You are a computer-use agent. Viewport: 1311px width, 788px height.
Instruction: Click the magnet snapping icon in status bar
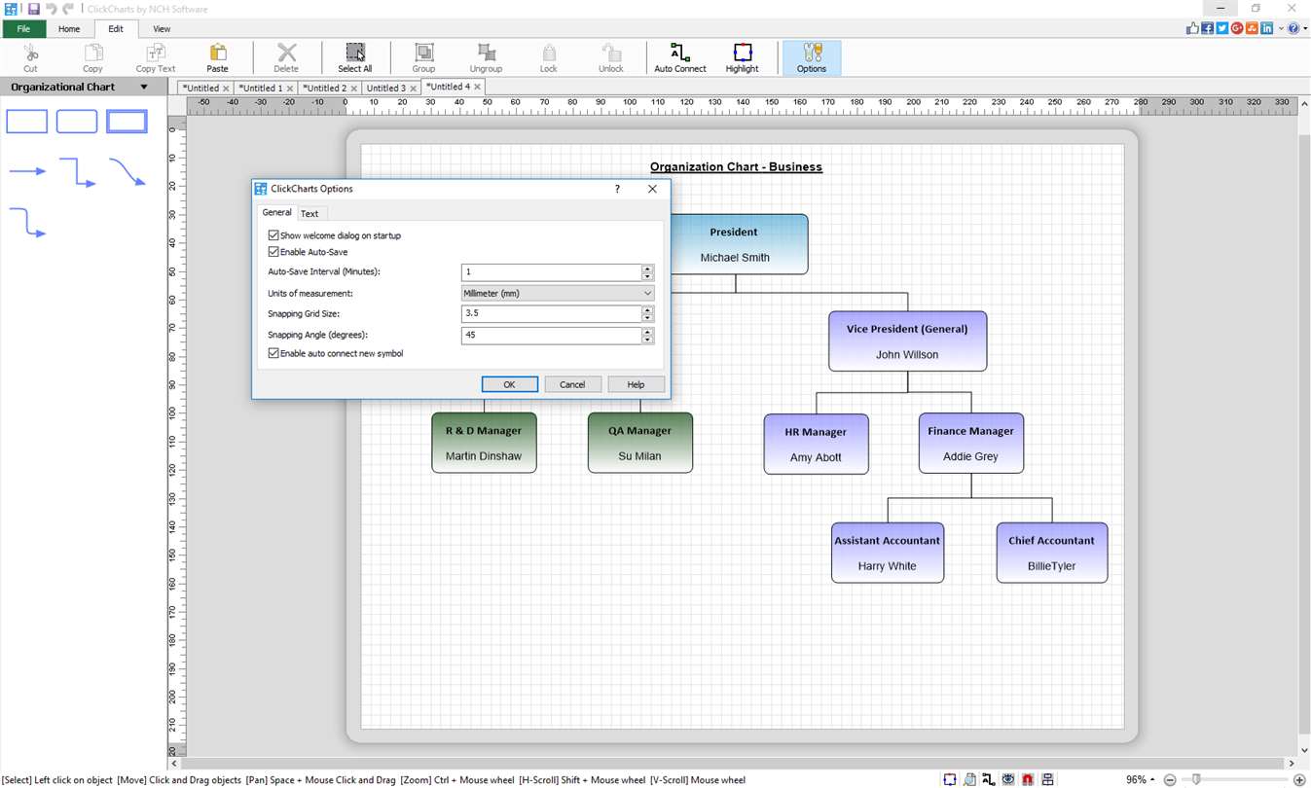[x=1028, y=779]
